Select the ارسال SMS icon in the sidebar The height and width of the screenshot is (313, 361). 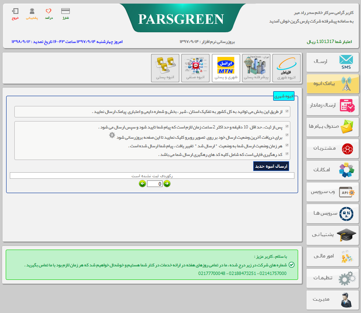pos(332,62)
